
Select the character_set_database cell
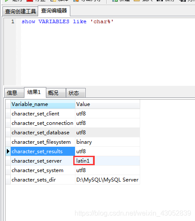point(43,133)
